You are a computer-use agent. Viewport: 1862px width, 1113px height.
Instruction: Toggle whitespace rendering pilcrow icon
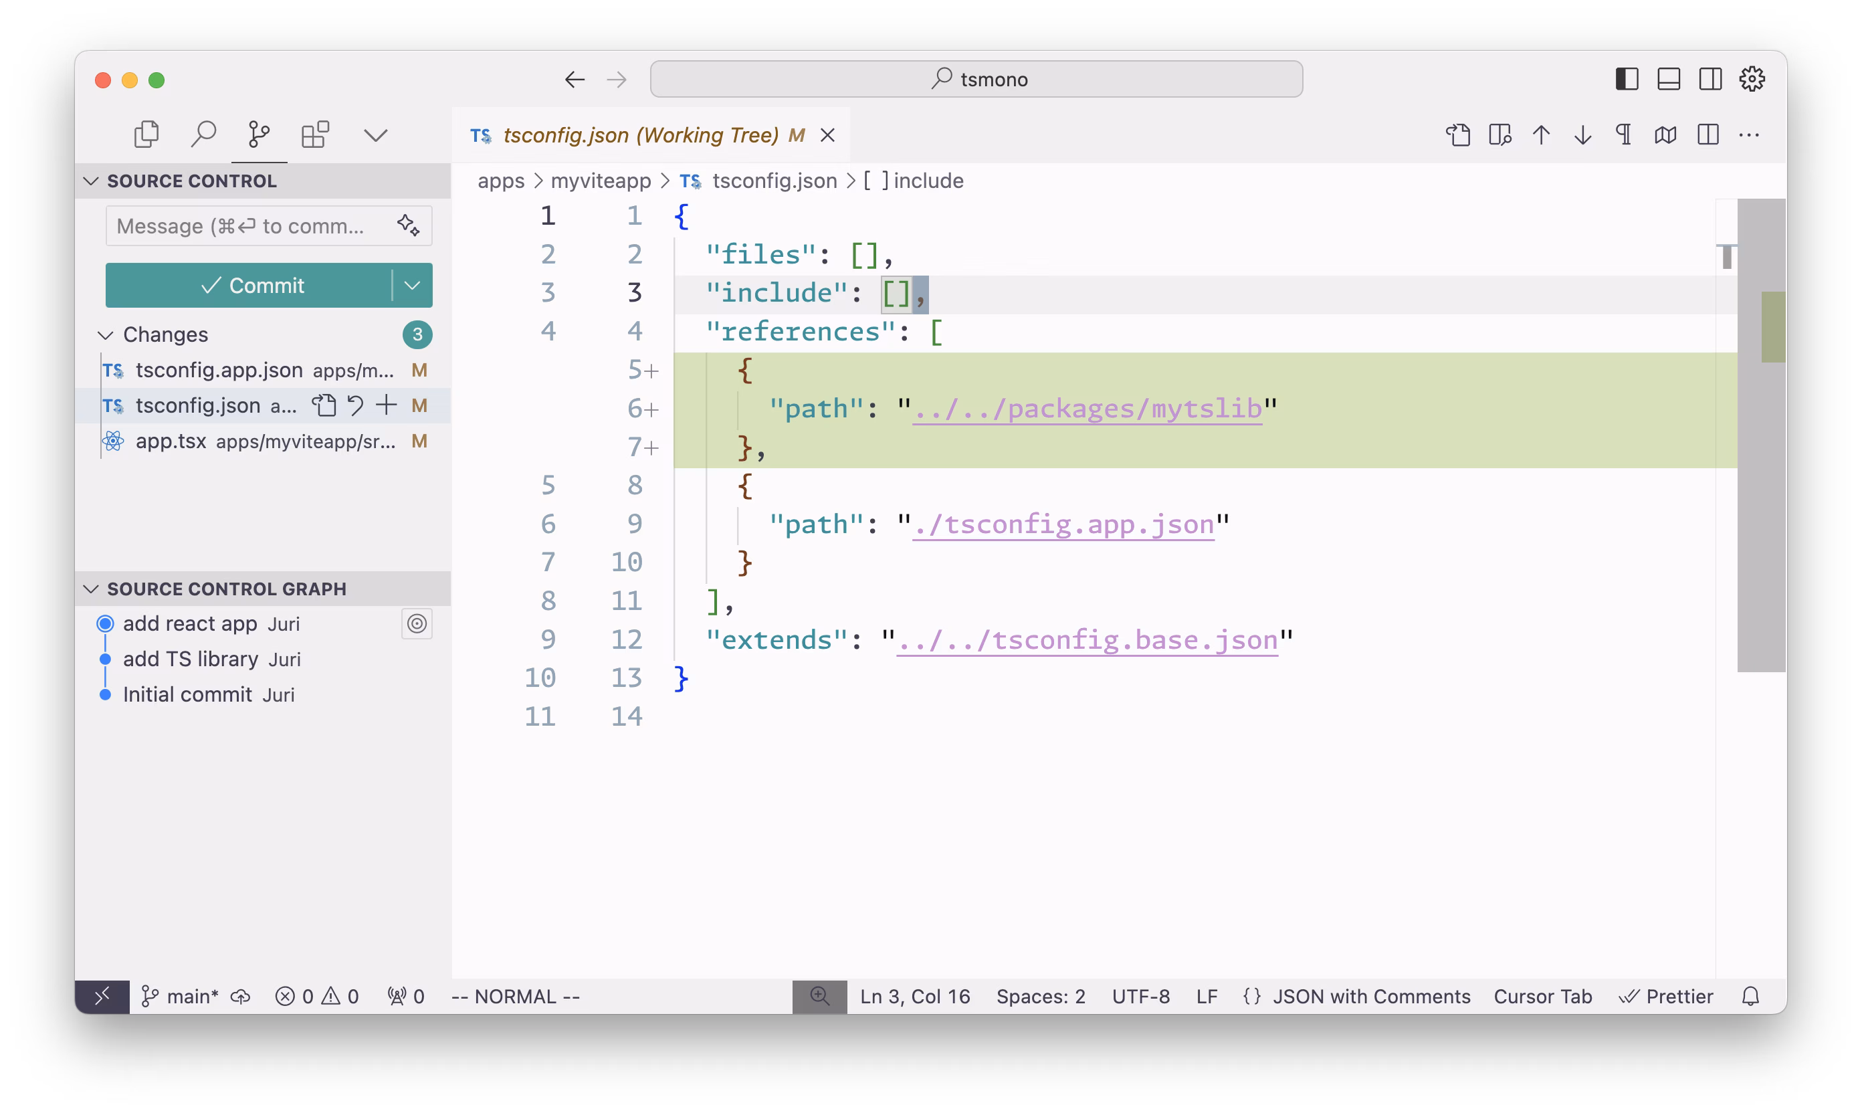pos(1623,135)
